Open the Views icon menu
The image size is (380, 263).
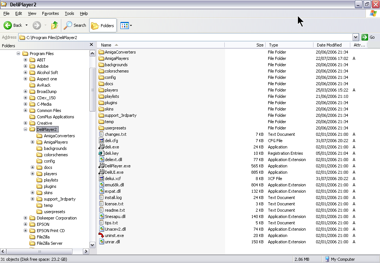point(126,25)
